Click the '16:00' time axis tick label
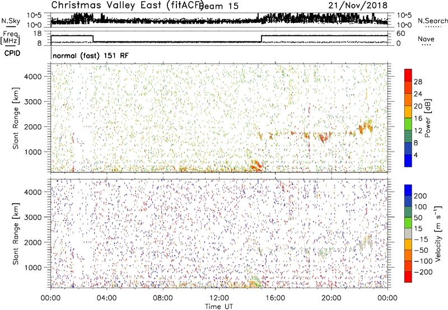The height and width of the screenshot is (310, 448). click(275, 298)
